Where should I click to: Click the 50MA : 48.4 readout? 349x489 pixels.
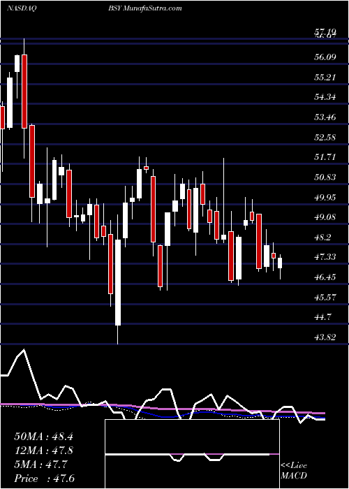pos(43,437)
